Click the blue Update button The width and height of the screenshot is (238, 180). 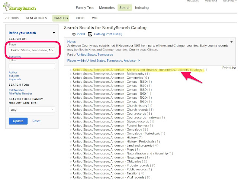point(18,121)
